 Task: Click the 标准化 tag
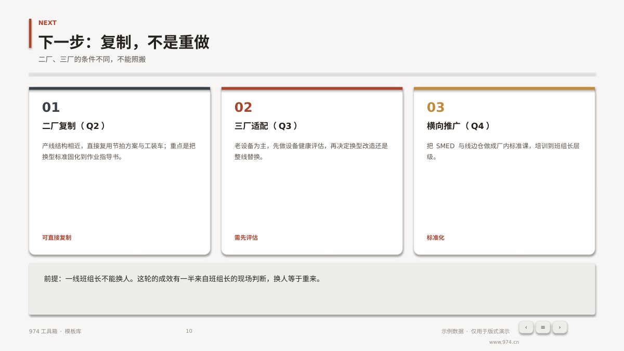pyautogui.click(x=436, y=238)
